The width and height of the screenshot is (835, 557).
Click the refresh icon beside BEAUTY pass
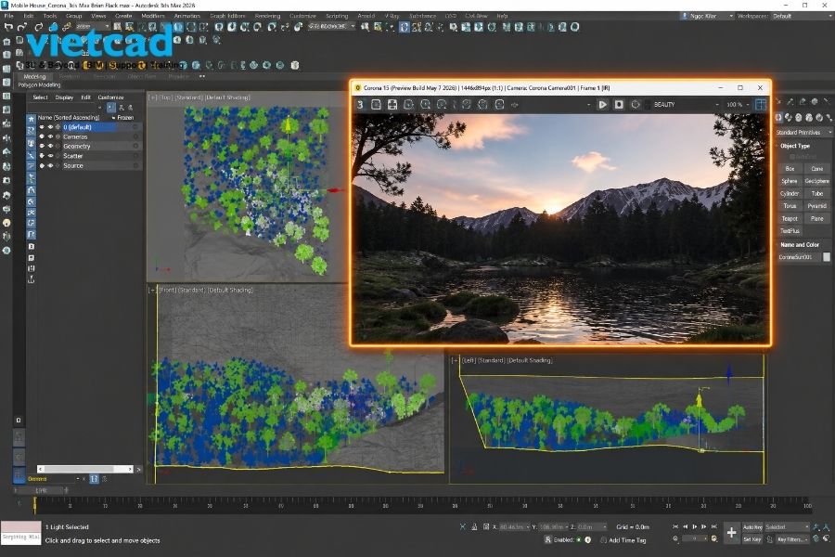[636, 105]
